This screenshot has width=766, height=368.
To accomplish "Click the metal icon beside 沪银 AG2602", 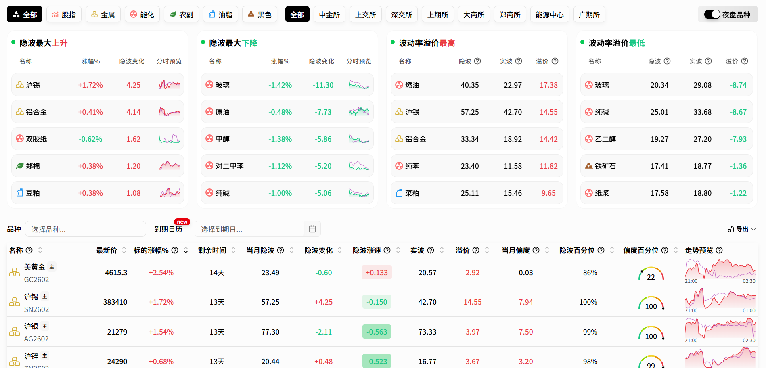I will click(x=15, y=332).
